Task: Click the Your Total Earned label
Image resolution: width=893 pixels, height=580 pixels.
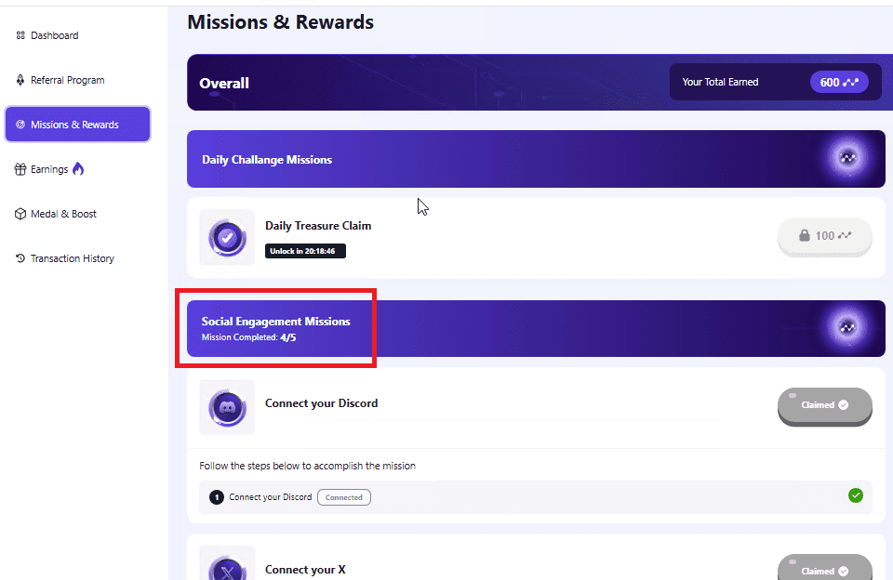Action: (x=720, y=82)
